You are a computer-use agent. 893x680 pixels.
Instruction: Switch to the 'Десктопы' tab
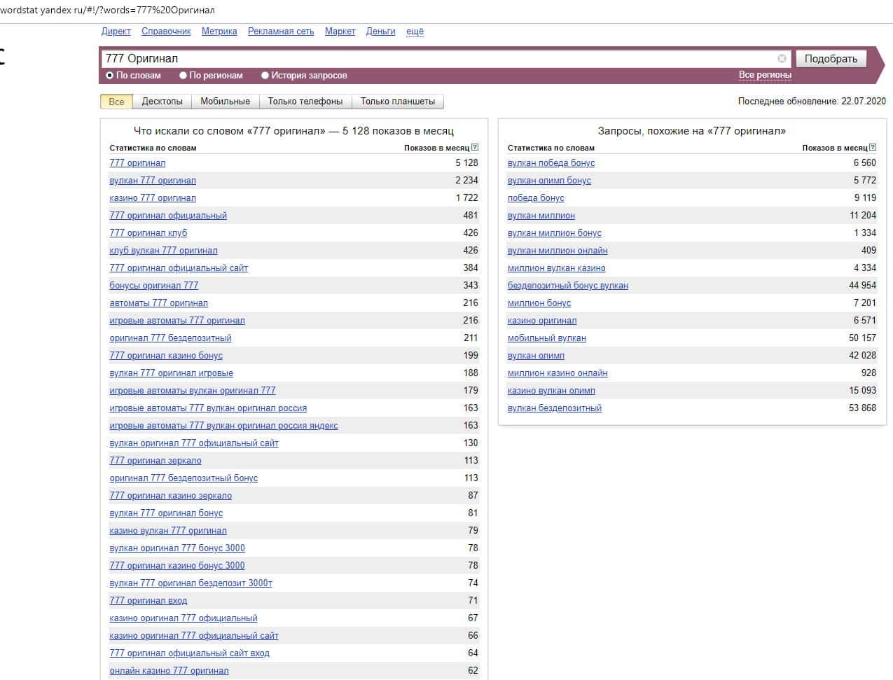pos(162,102)
